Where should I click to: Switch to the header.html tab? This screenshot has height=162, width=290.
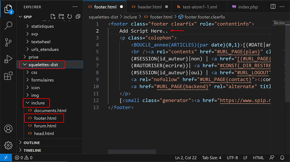pos(149,7)
